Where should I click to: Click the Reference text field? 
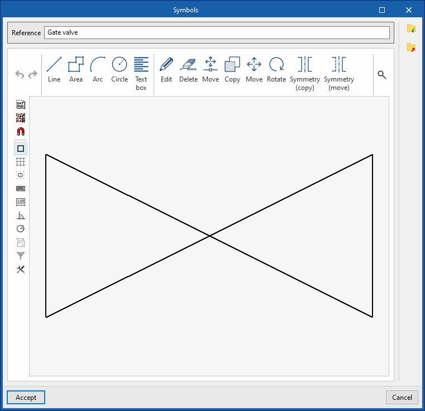click(x=217, y=33)
